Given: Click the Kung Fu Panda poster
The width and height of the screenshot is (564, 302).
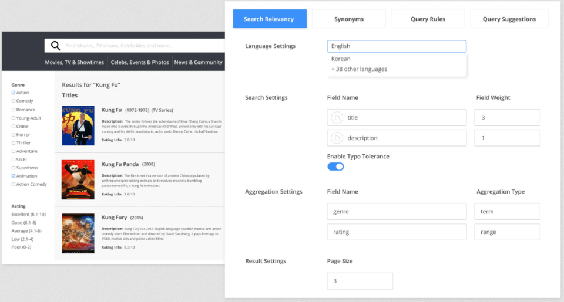Looking at the screenshot, I should tap(78, 179).
